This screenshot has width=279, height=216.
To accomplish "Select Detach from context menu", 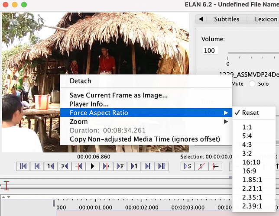I will coord(80,81).
